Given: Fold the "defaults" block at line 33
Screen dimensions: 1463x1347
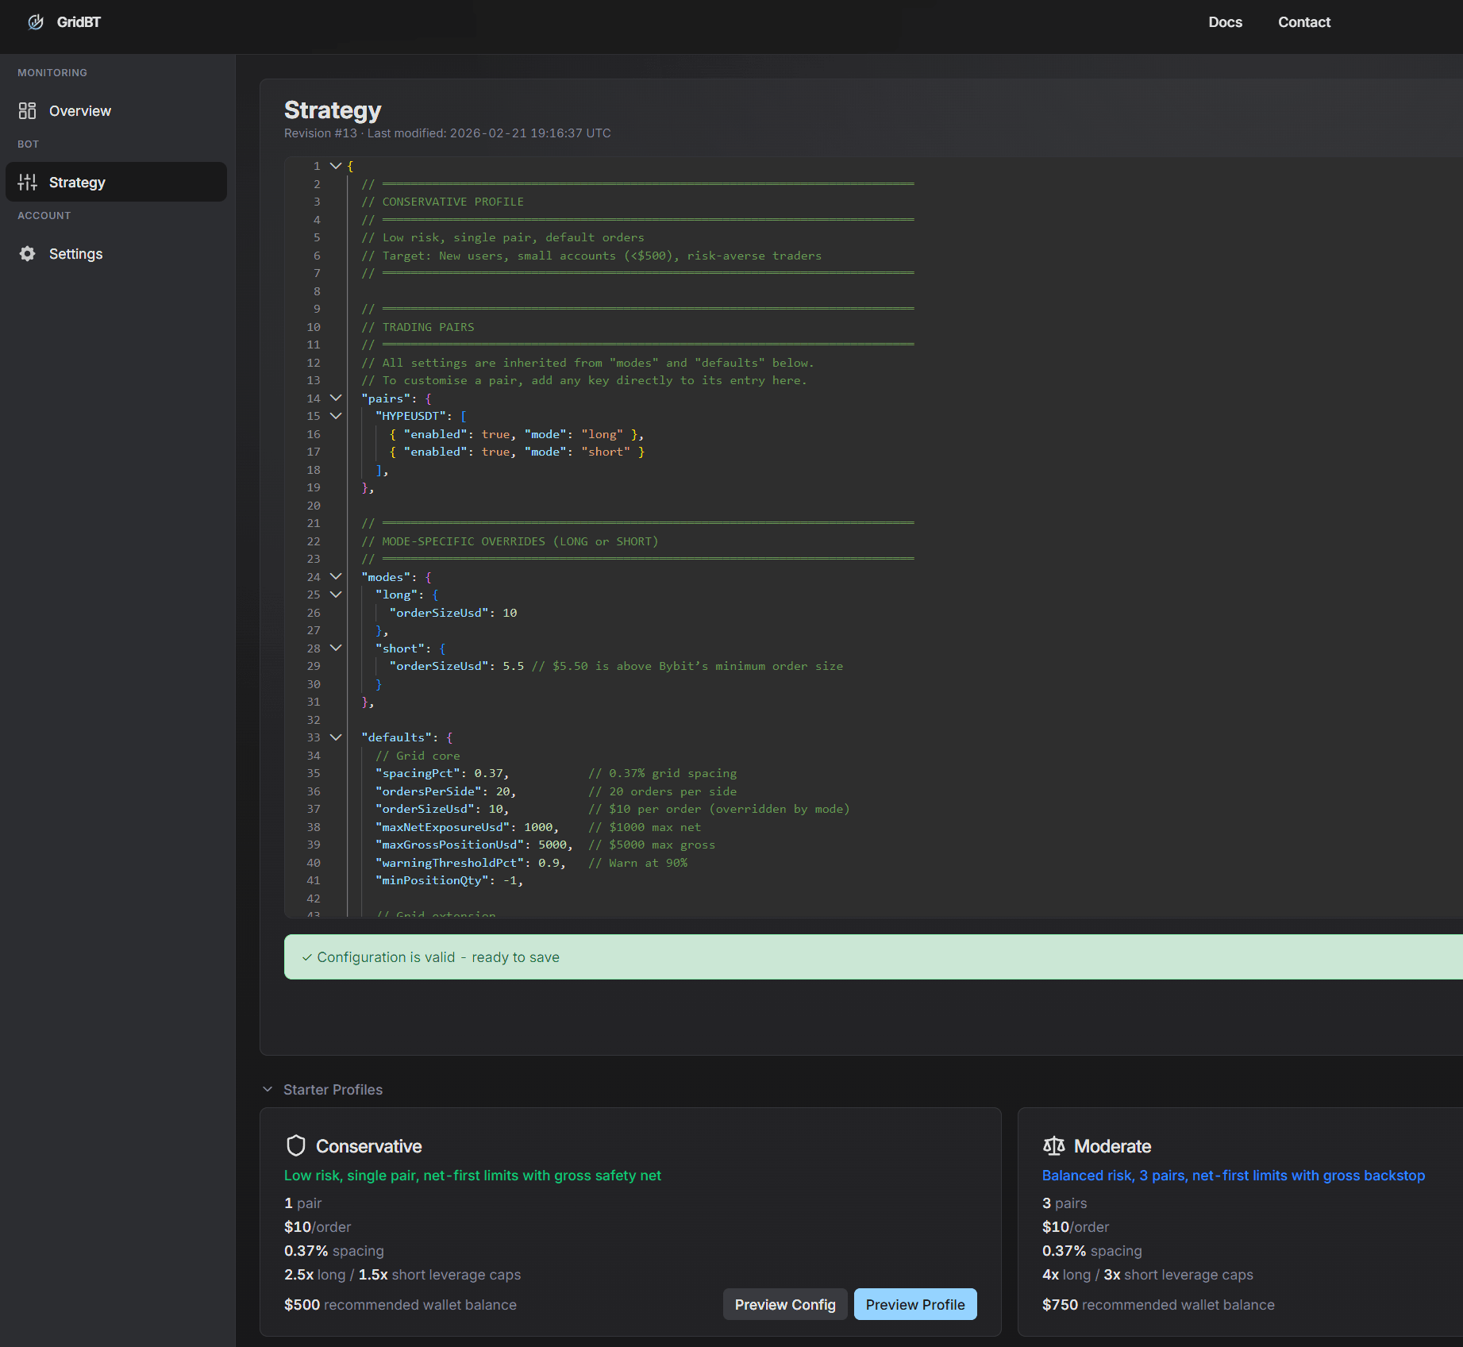Looking at the screenshot, I should click(x=336, y=737).
